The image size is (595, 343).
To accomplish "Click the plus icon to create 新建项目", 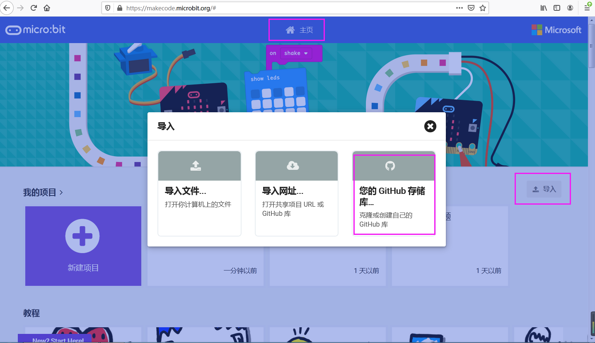I will (83, 235).
